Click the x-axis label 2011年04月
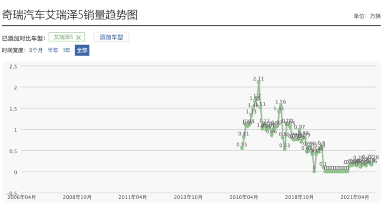383x203 pixels. pos(133,197)
